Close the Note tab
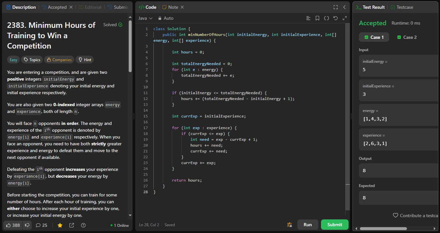Screen dimensions: 440x233 [182, 7]
